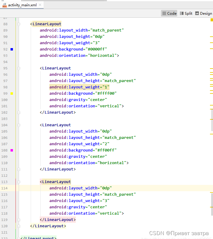Click android:layout_weight="3" on line 91

[70, 43]
